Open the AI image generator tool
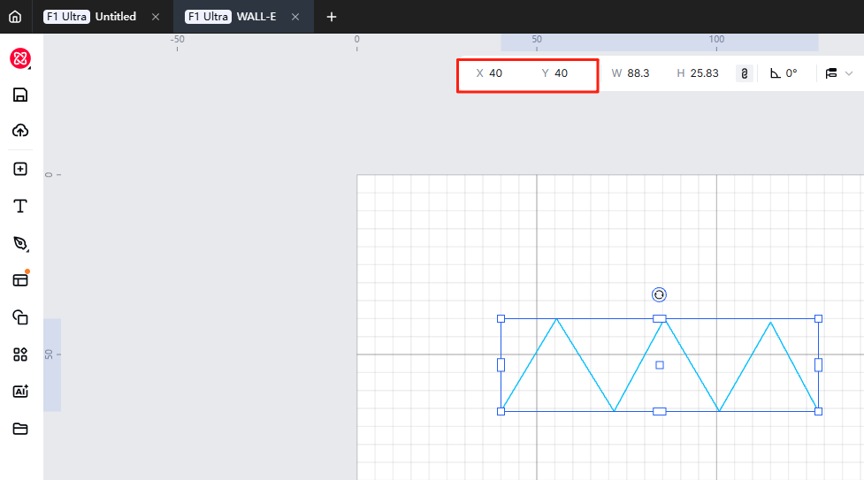Screen dimensions: 864x480 [20, 392]
